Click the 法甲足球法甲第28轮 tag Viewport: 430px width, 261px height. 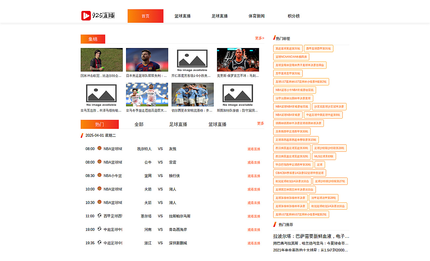[323, 198]
